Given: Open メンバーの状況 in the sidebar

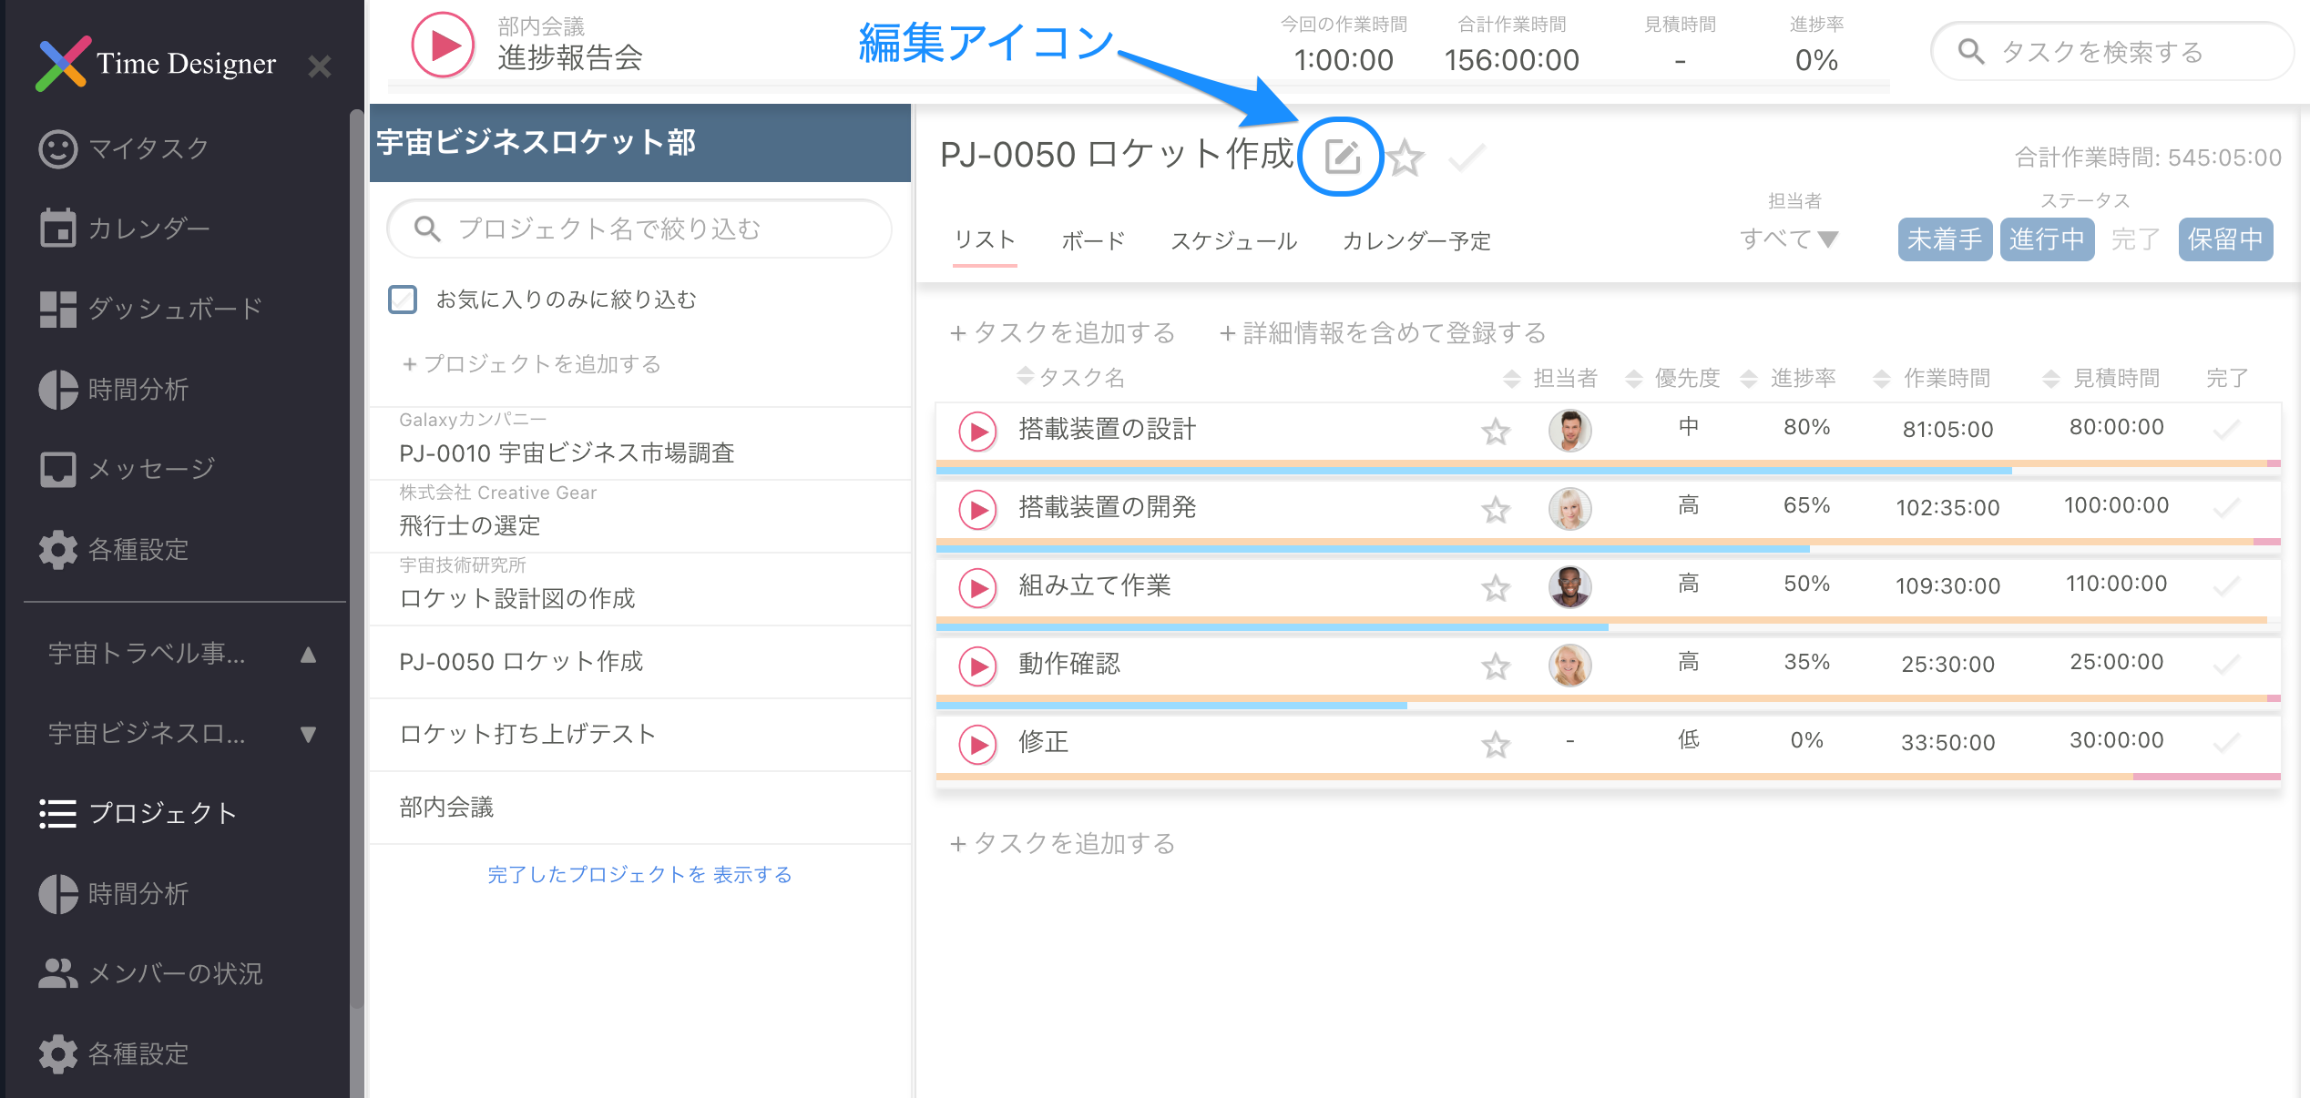Looking at the screenshot, I should coord(176,973).
